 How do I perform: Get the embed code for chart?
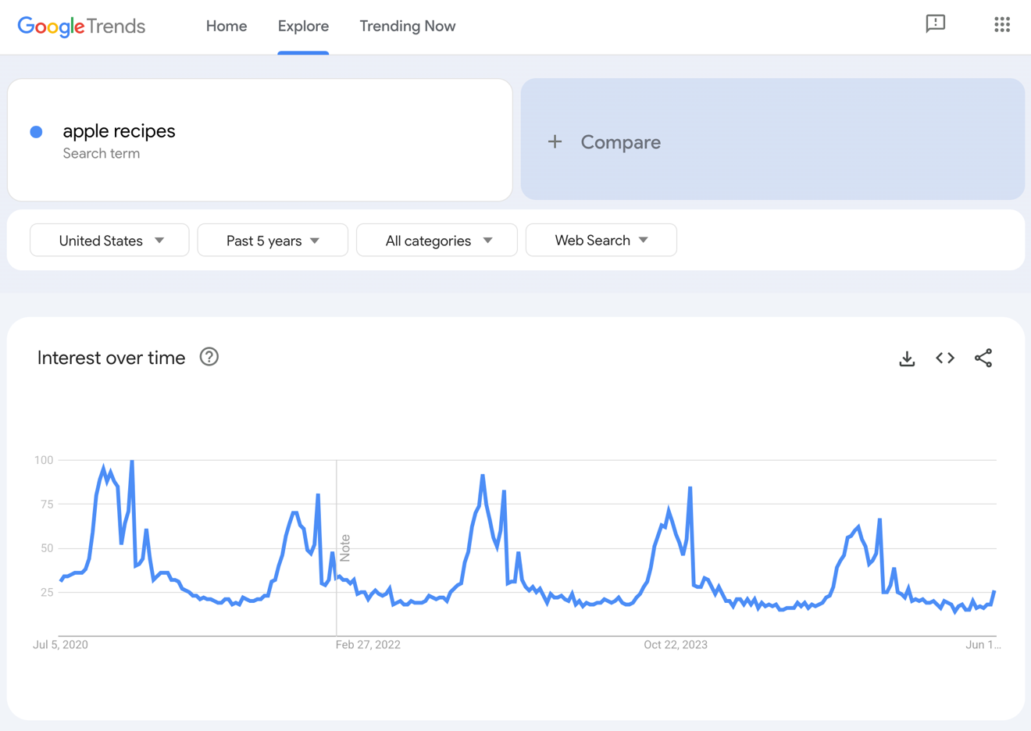(x=945, y=358)
